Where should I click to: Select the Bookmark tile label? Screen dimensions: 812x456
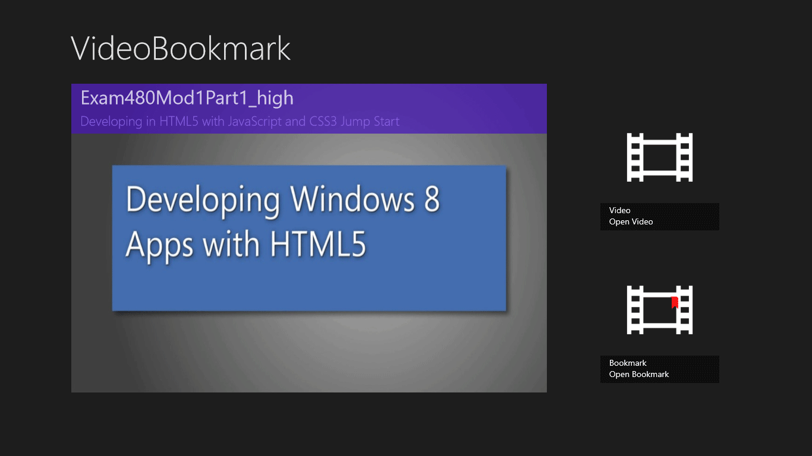628,363
